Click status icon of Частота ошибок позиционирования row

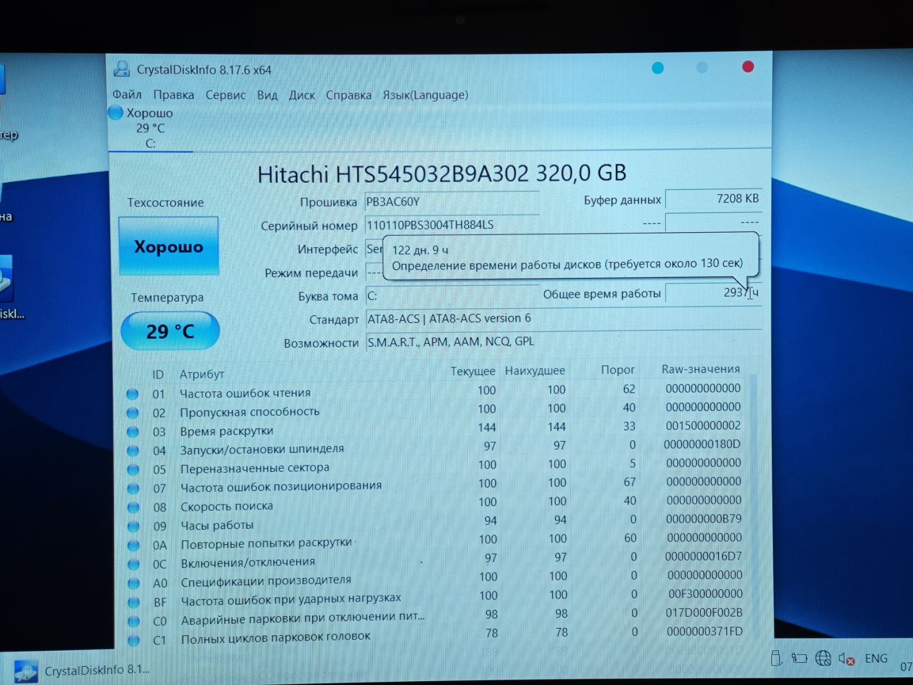click(x=133, y=489)
